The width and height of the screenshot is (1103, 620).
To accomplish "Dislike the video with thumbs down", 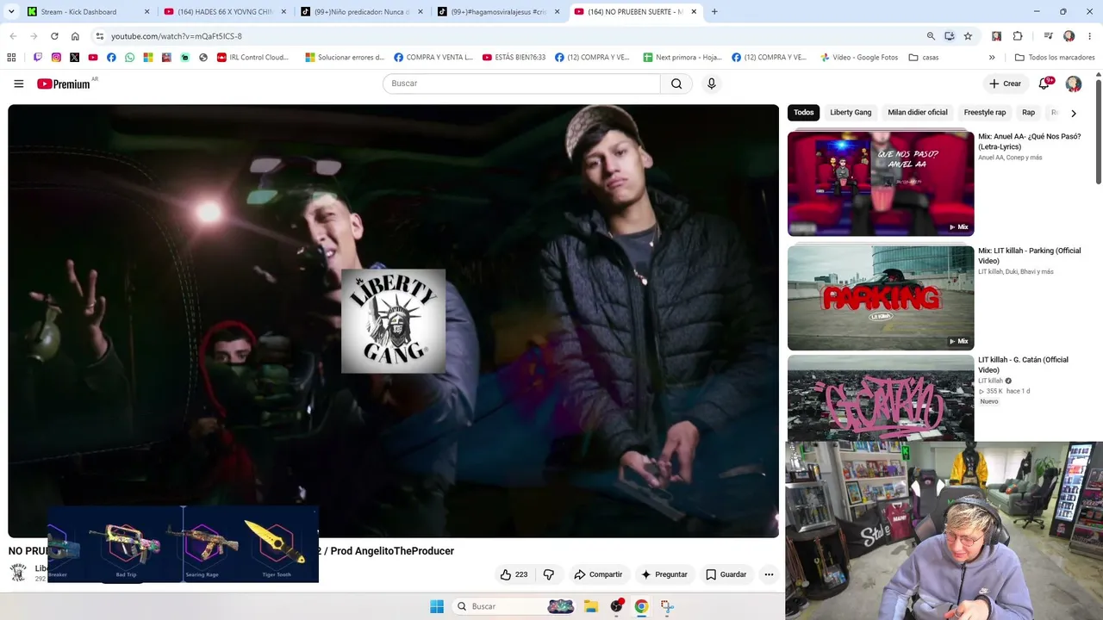I will [x=548, y=574].
